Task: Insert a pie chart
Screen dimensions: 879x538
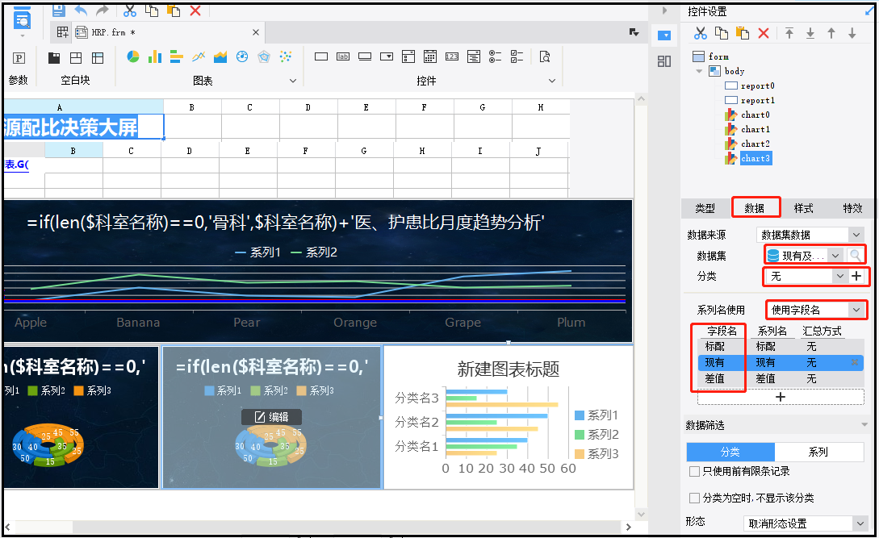Action: [x=133, y=56]
